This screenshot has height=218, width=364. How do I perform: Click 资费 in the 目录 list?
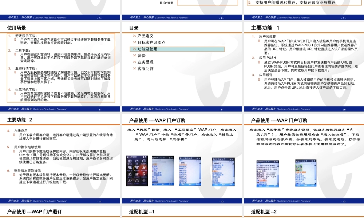point(141,56)
